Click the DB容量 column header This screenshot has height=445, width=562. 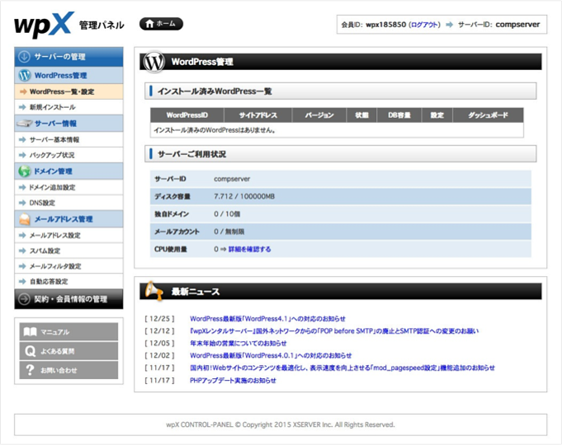[399, 115]
